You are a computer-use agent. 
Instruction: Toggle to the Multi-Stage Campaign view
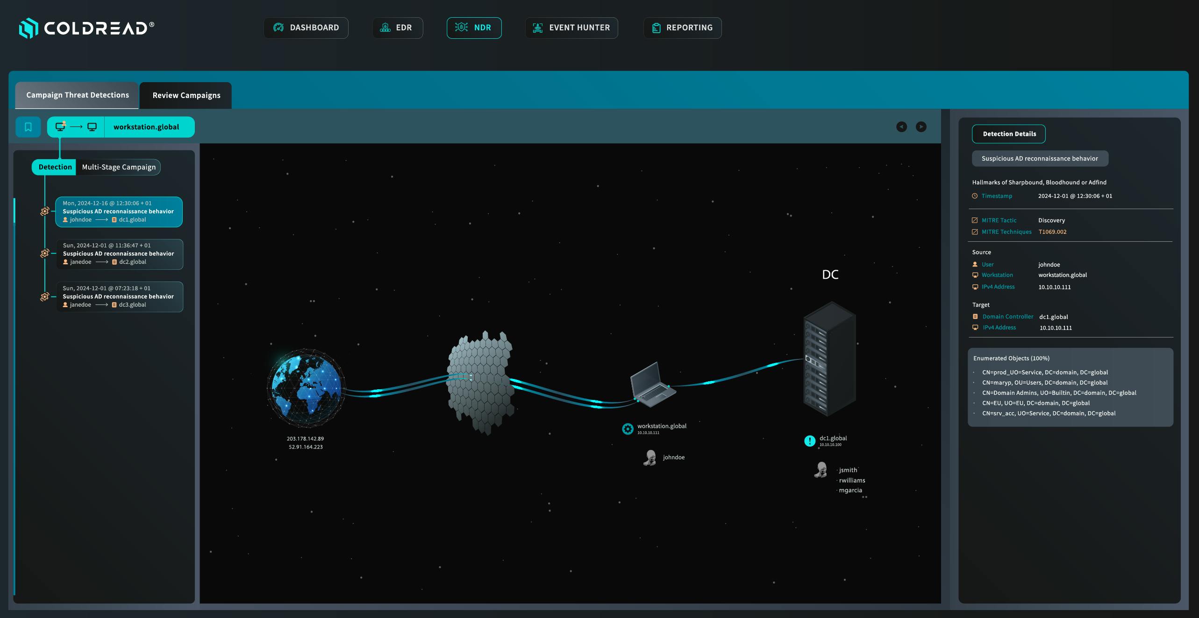pyautogui.click(x=119, y=167)
